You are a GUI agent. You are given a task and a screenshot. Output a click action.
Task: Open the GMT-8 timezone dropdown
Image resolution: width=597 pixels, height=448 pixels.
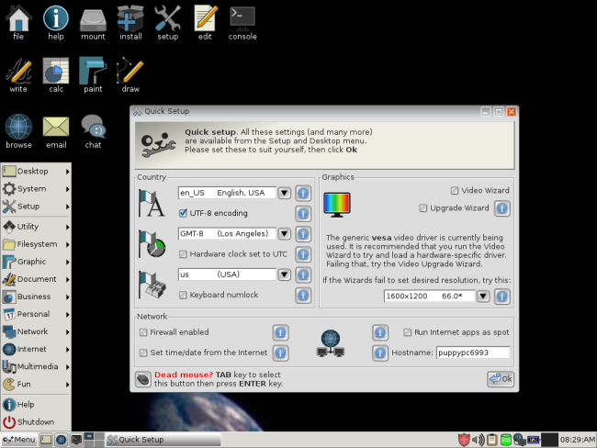[284, 234]
